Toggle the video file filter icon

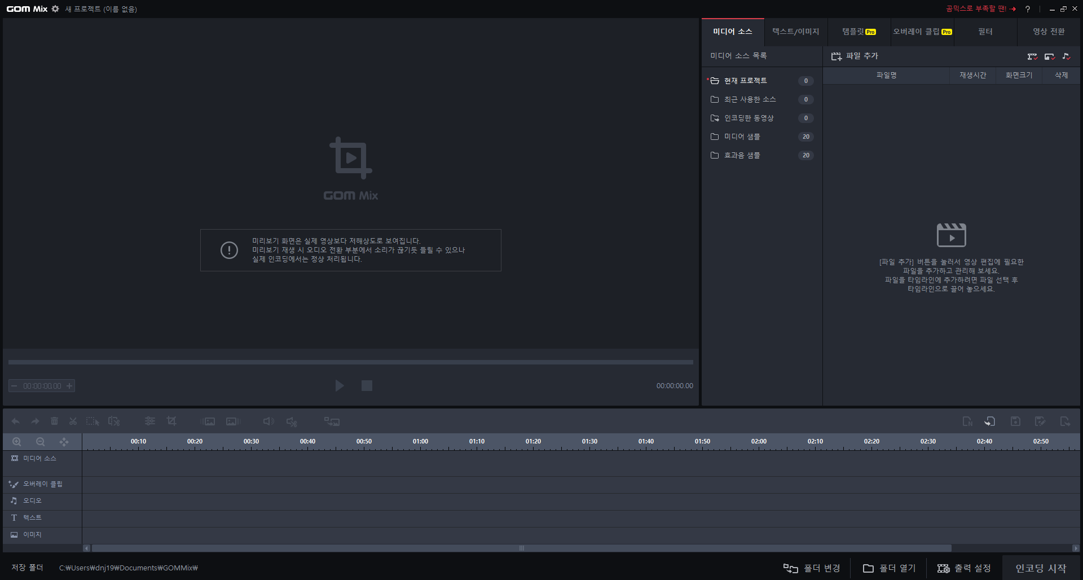pos(1032,56)
